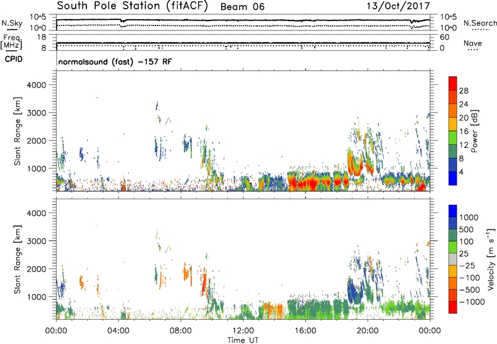Click the 'South Pole Station (fitACF)' title
Viewport: 497px width, 344px height.
pos(132,6)
